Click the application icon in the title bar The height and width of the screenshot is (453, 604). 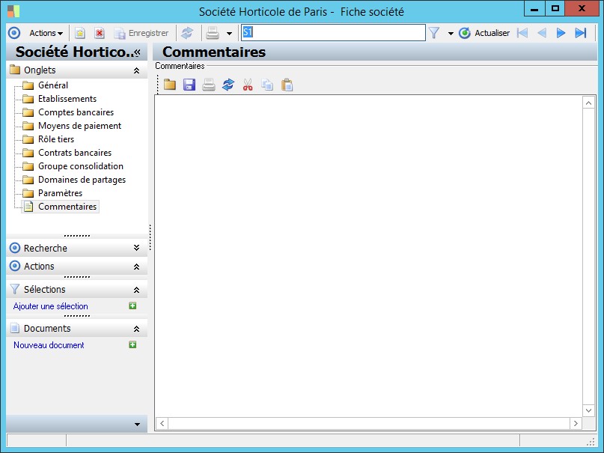[x=13, y=10]
